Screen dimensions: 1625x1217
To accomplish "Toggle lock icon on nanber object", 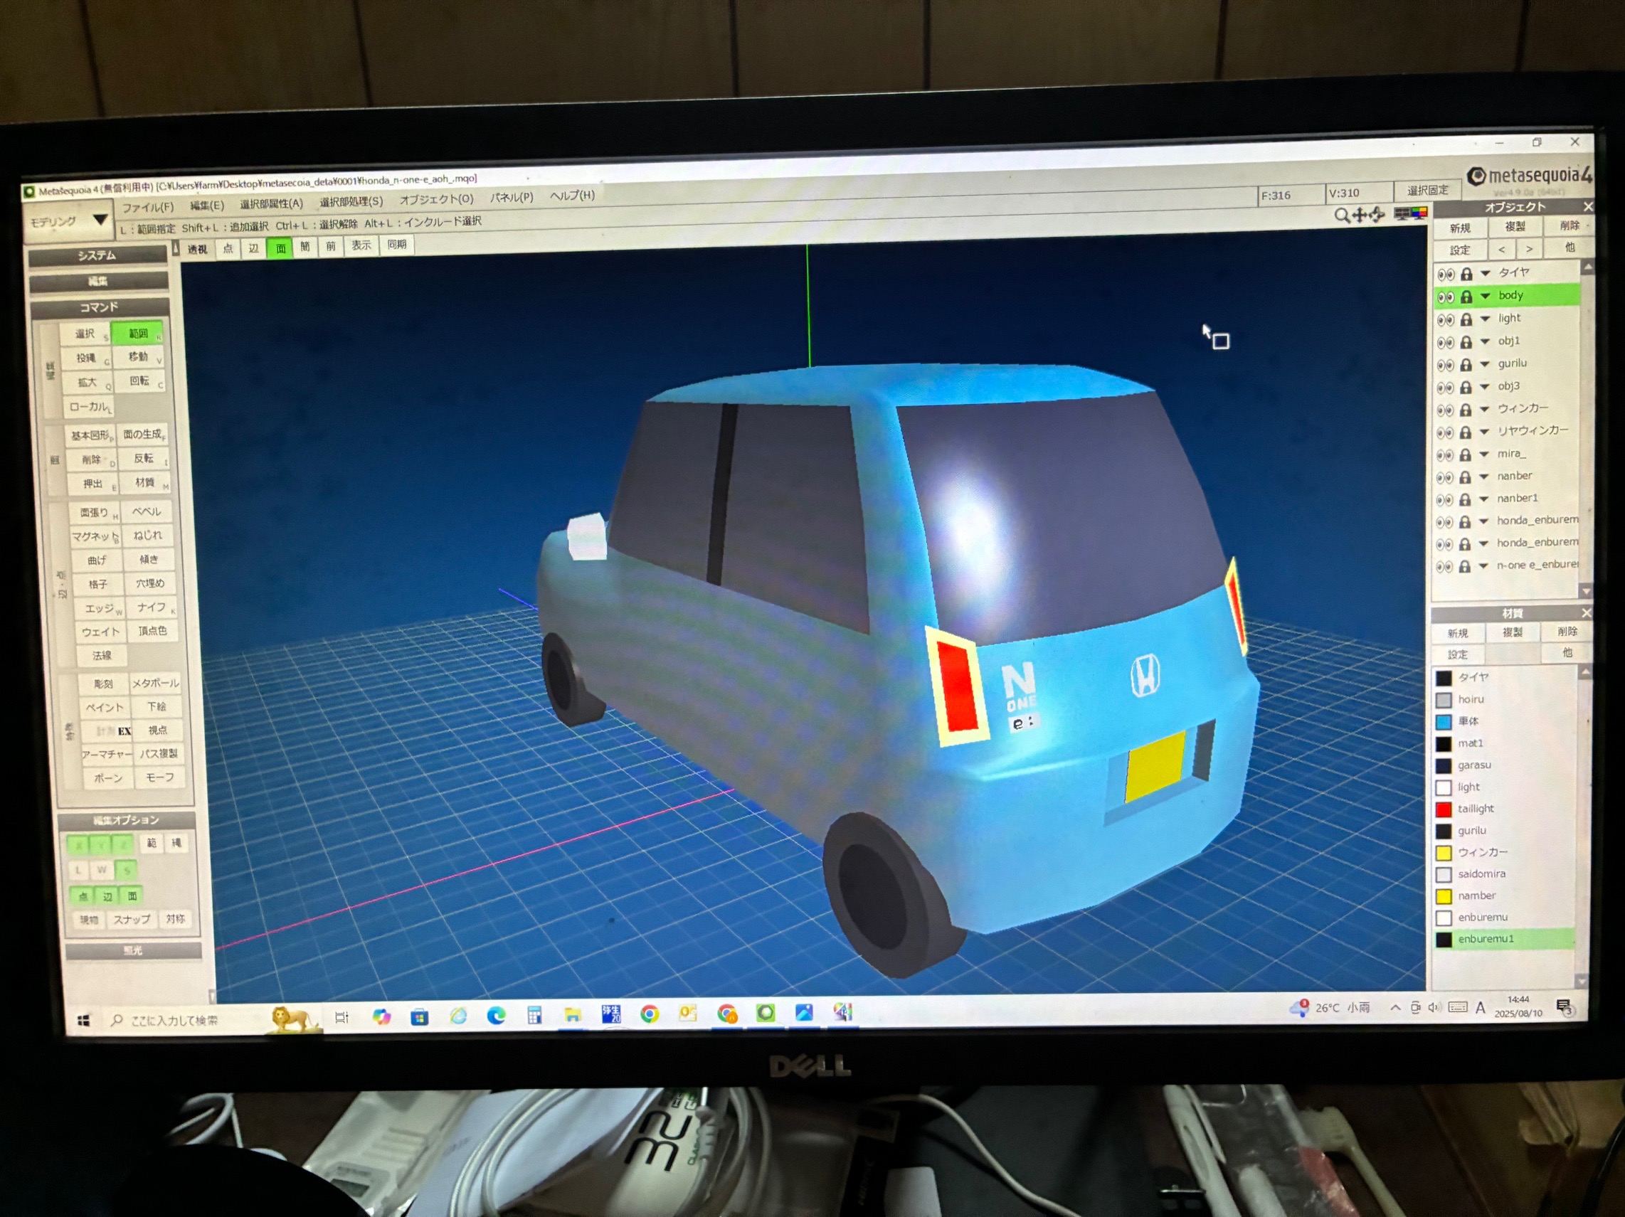I will [1465, 477].
